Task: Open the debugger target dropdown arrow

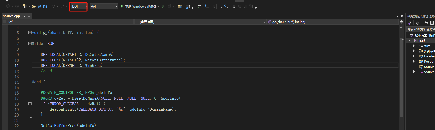Action: coord(159,6)
